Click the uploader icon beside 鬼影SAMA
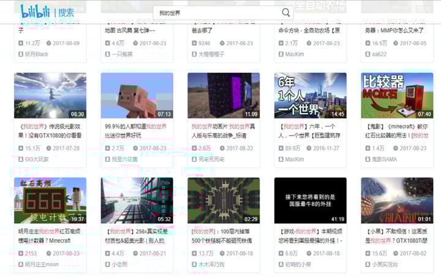The image size is (441, 276). [x=367, y=159]
